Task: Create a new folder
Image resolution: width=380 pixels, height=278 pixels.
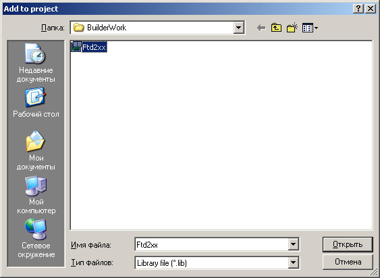Action: point(292,28)
